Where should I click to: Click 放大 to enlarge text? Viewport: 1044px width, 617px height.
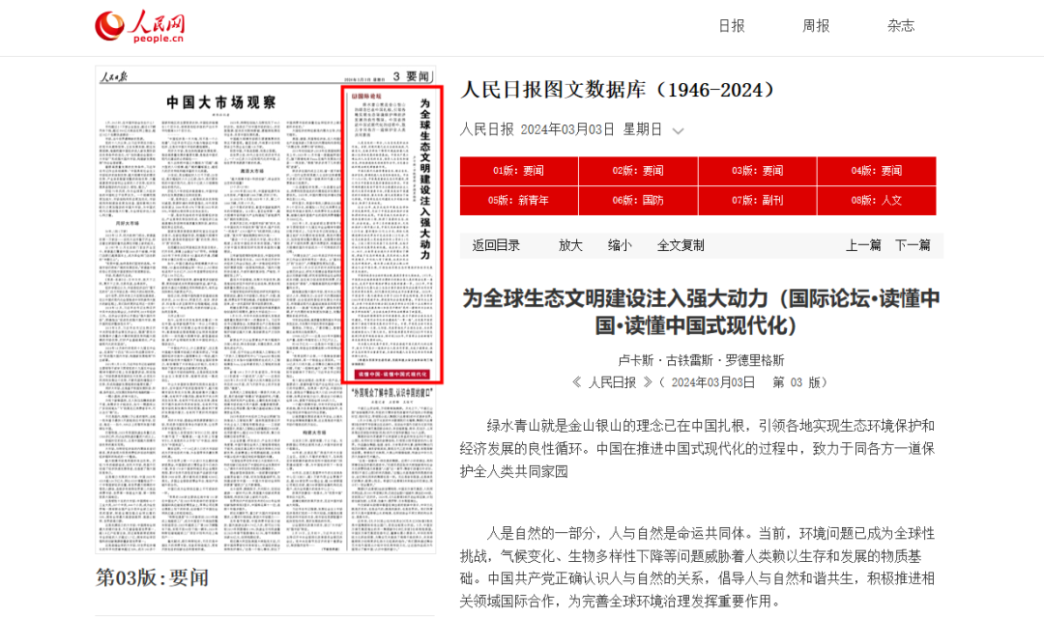[x=570, y=245]
